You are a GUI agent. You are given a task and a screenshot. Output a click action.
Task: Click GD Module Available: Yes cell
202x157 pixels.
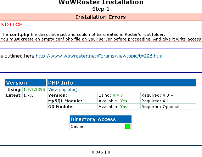(119, 107)
